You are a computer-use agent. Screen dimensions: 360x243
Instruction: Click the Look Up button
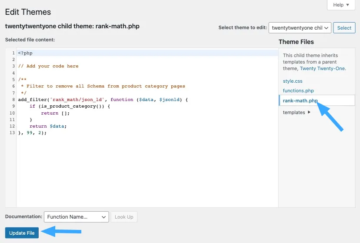point(124,217)
